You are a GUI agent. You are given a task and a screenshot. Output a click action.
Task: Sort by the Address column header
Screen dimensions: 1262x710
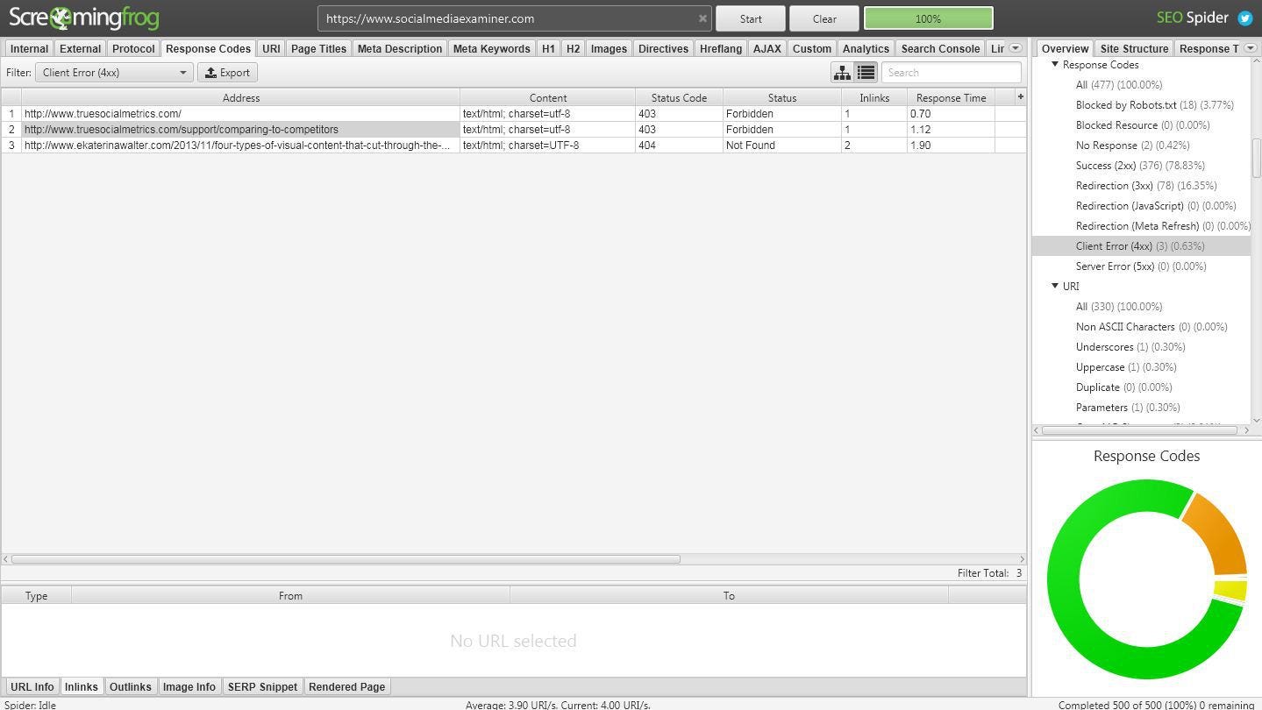(241, 98)
